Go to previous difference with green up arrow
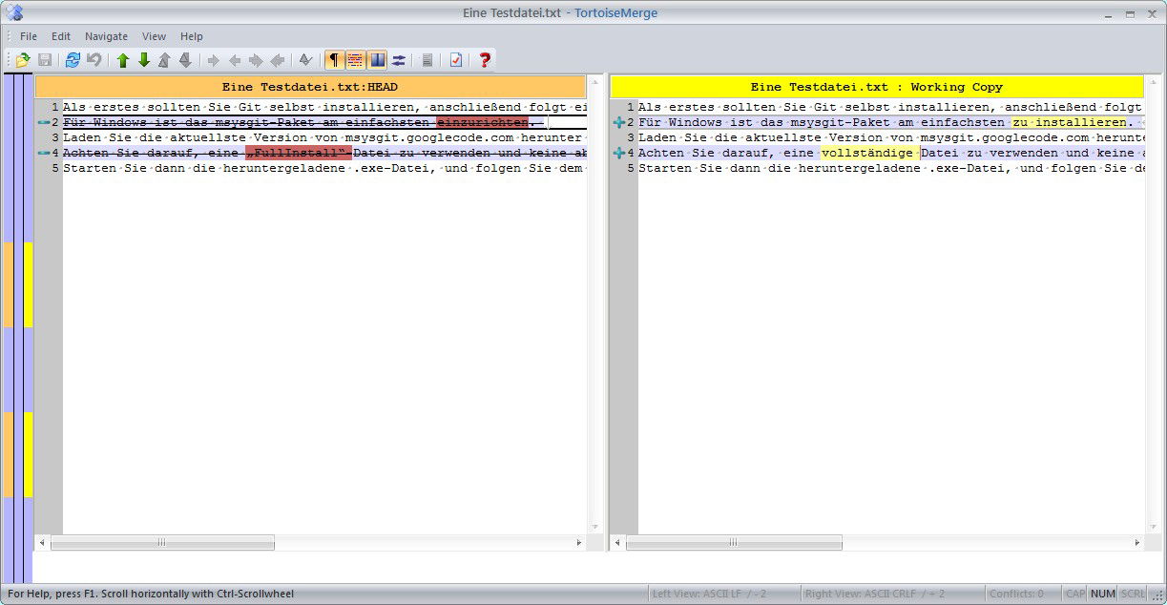The image size is (1167, 605). [123, 60]
